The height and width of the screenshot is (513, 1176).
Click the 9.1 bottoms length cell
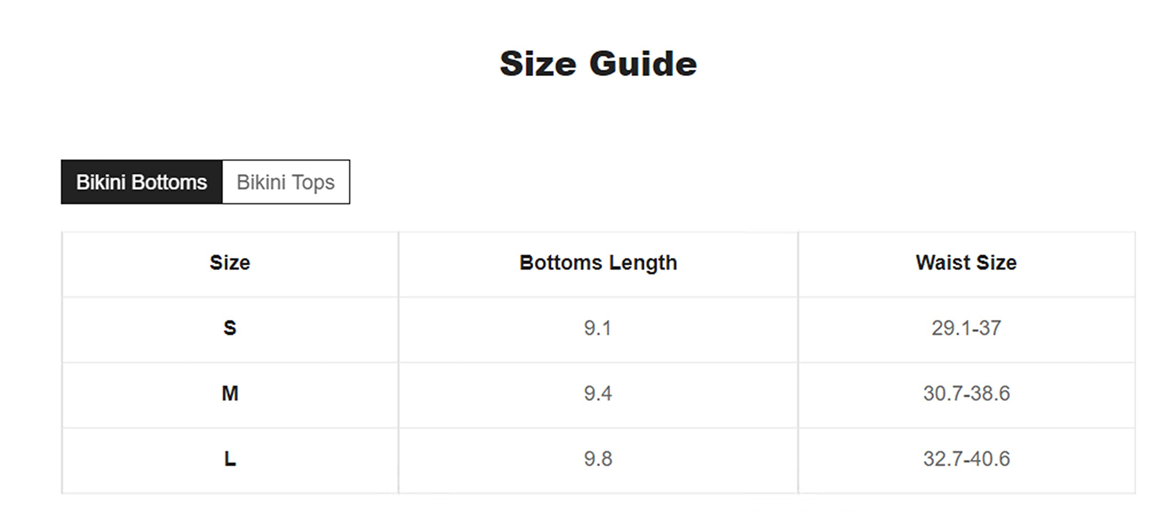point(598,329)
